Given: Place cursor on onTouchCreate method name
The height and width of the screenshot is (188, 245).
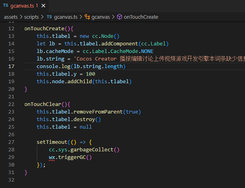Looking at the screenshot, I should click(x=44, y=29).
